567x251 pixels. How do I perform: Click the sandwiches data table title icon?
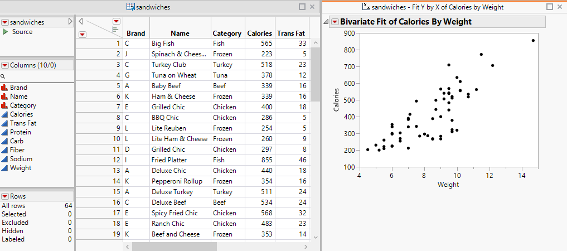[x=131, y=7]
